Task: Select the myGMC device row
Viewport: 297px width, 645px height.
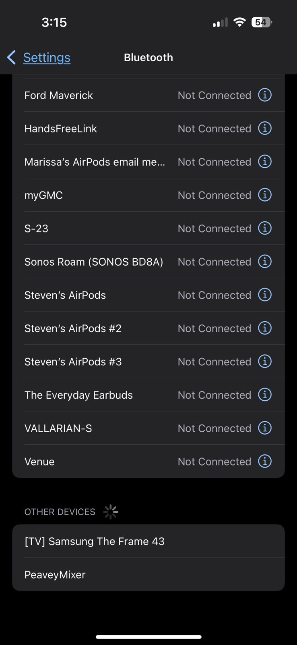Action: pyautogui.click(x=148, y=195)
